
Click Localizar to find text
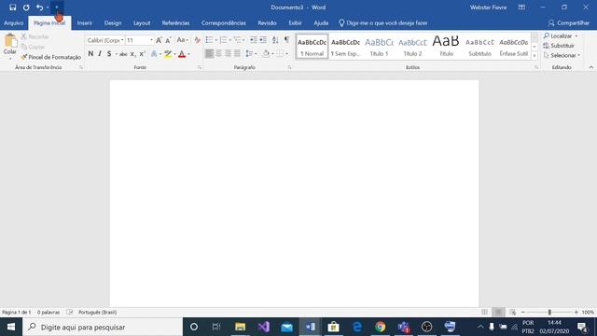click(x=558, y=35)
